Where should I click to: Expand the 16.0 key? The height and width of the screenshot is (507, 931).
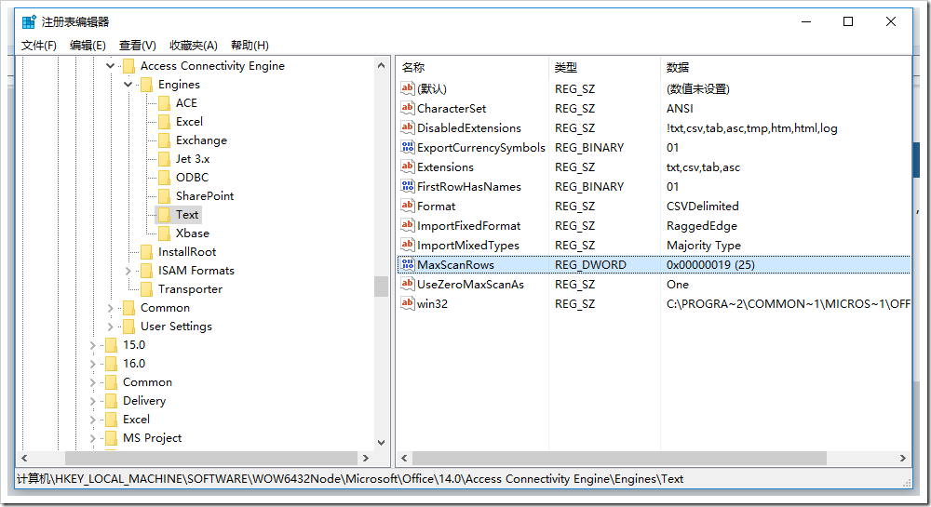(92, 364)
